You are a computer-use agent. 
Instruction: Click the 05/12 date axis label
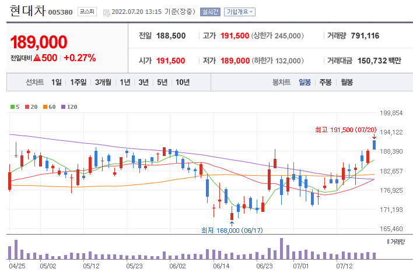[91, 266]
